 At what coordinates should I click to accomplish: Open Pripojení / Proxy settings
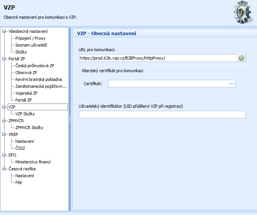pyautogui.click(x=31, y=38)
